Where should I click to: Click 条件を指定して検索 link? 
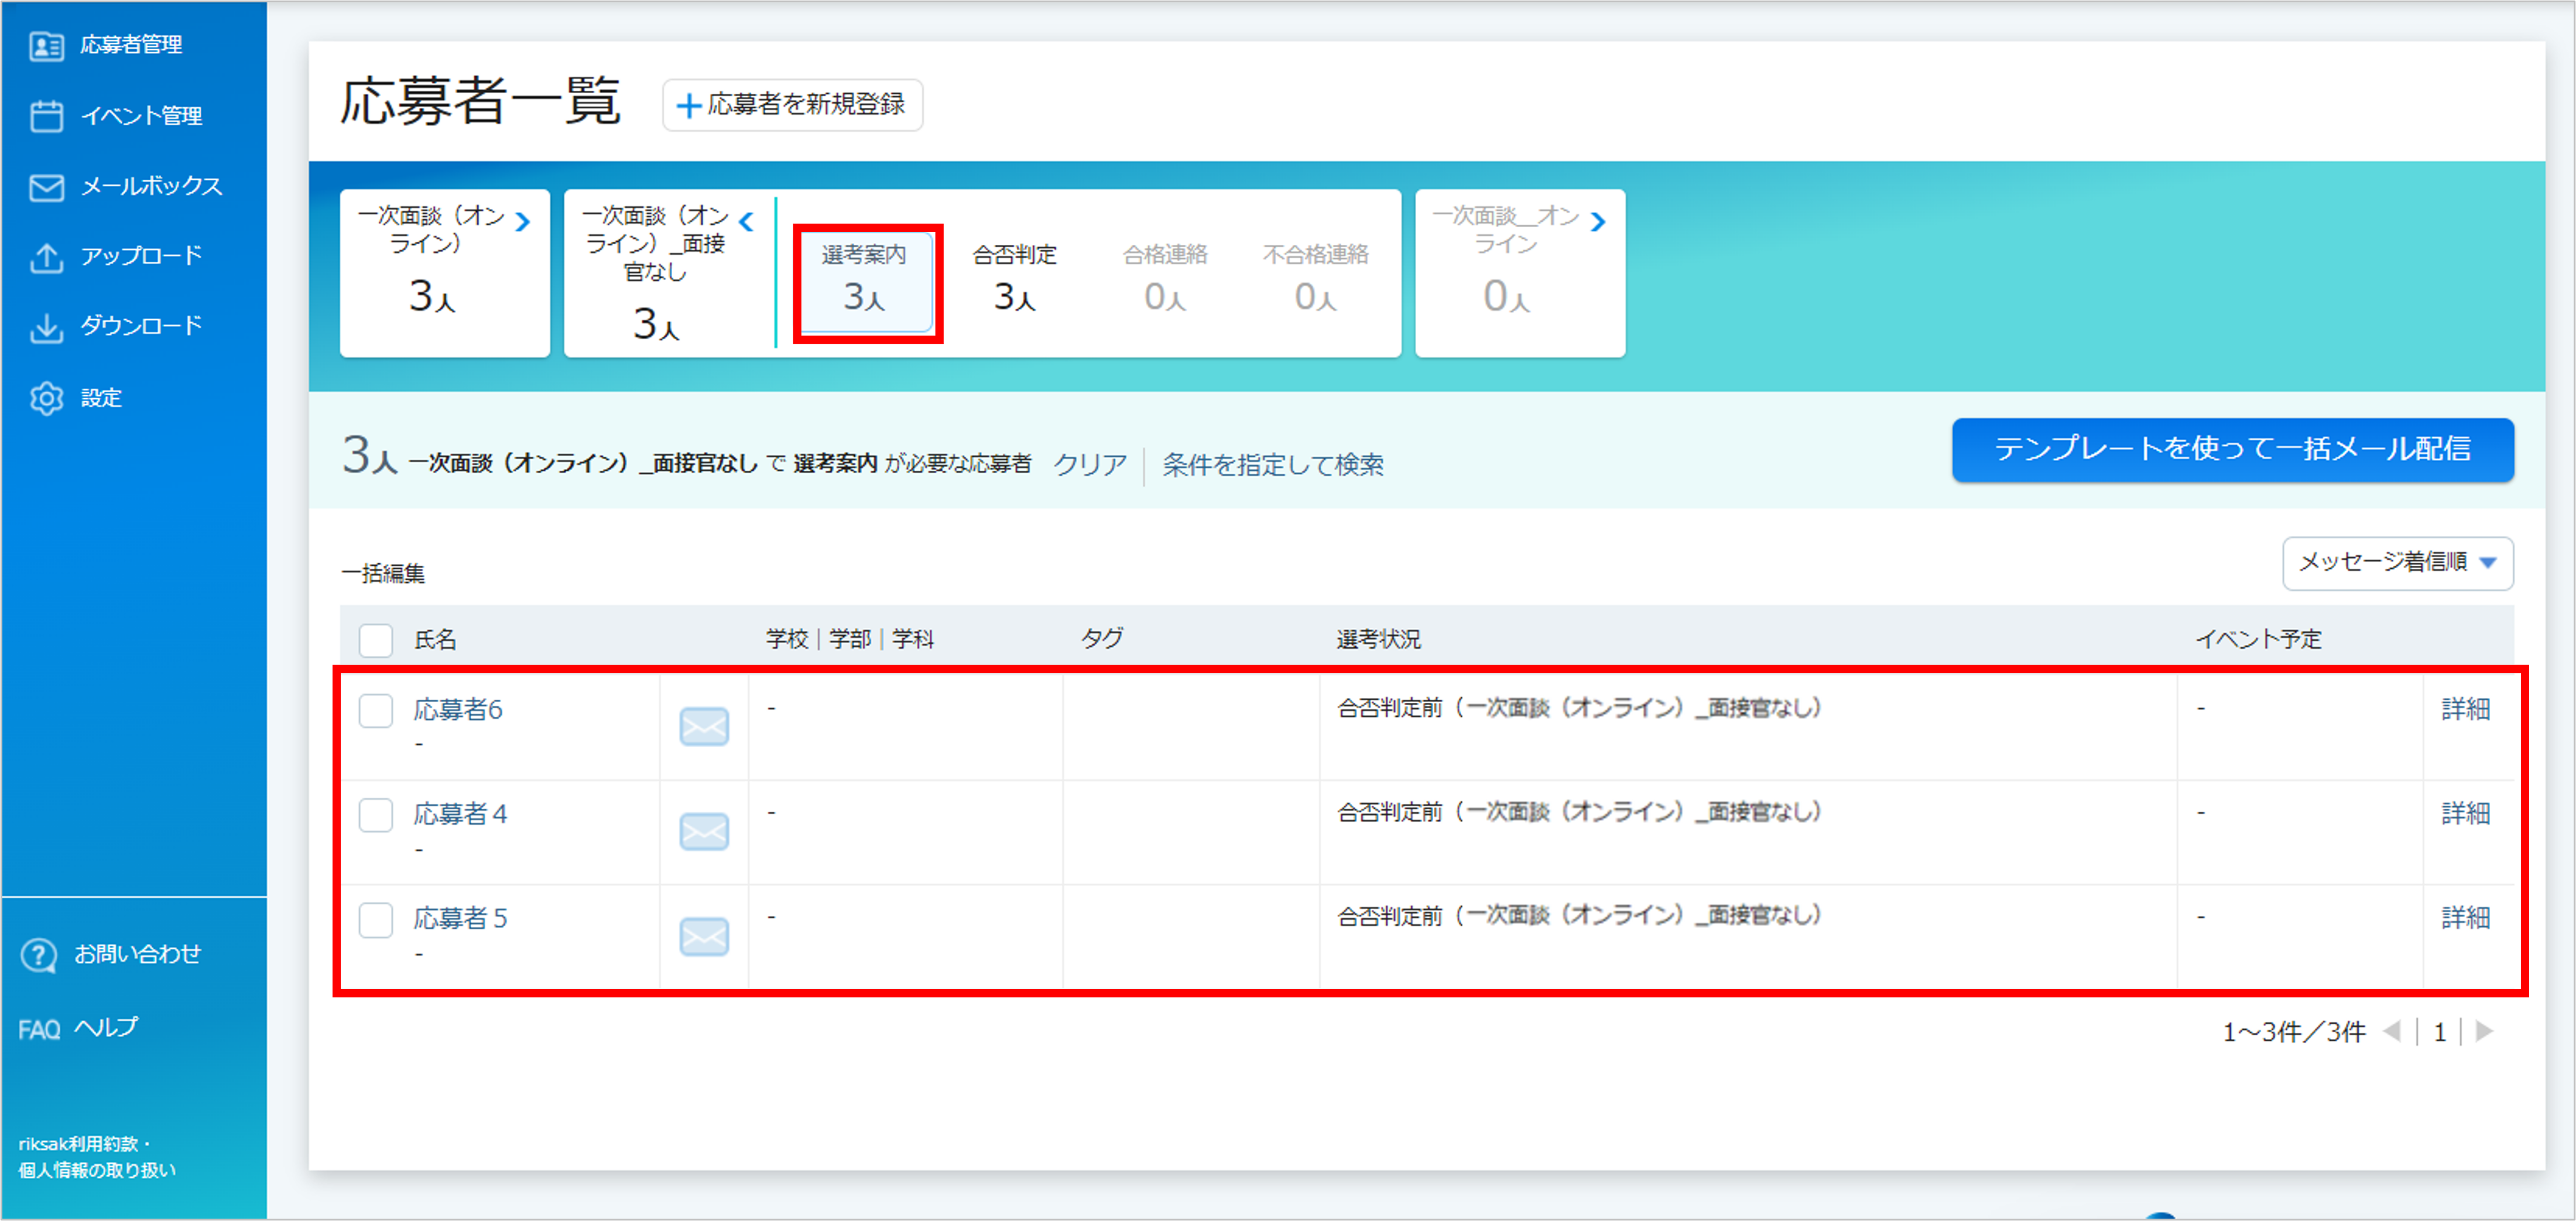point(1273,465)
